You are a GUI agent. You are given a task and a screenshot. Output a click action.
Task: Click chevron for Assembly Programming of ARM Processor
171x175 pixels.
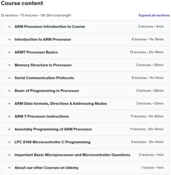point(9,130)
